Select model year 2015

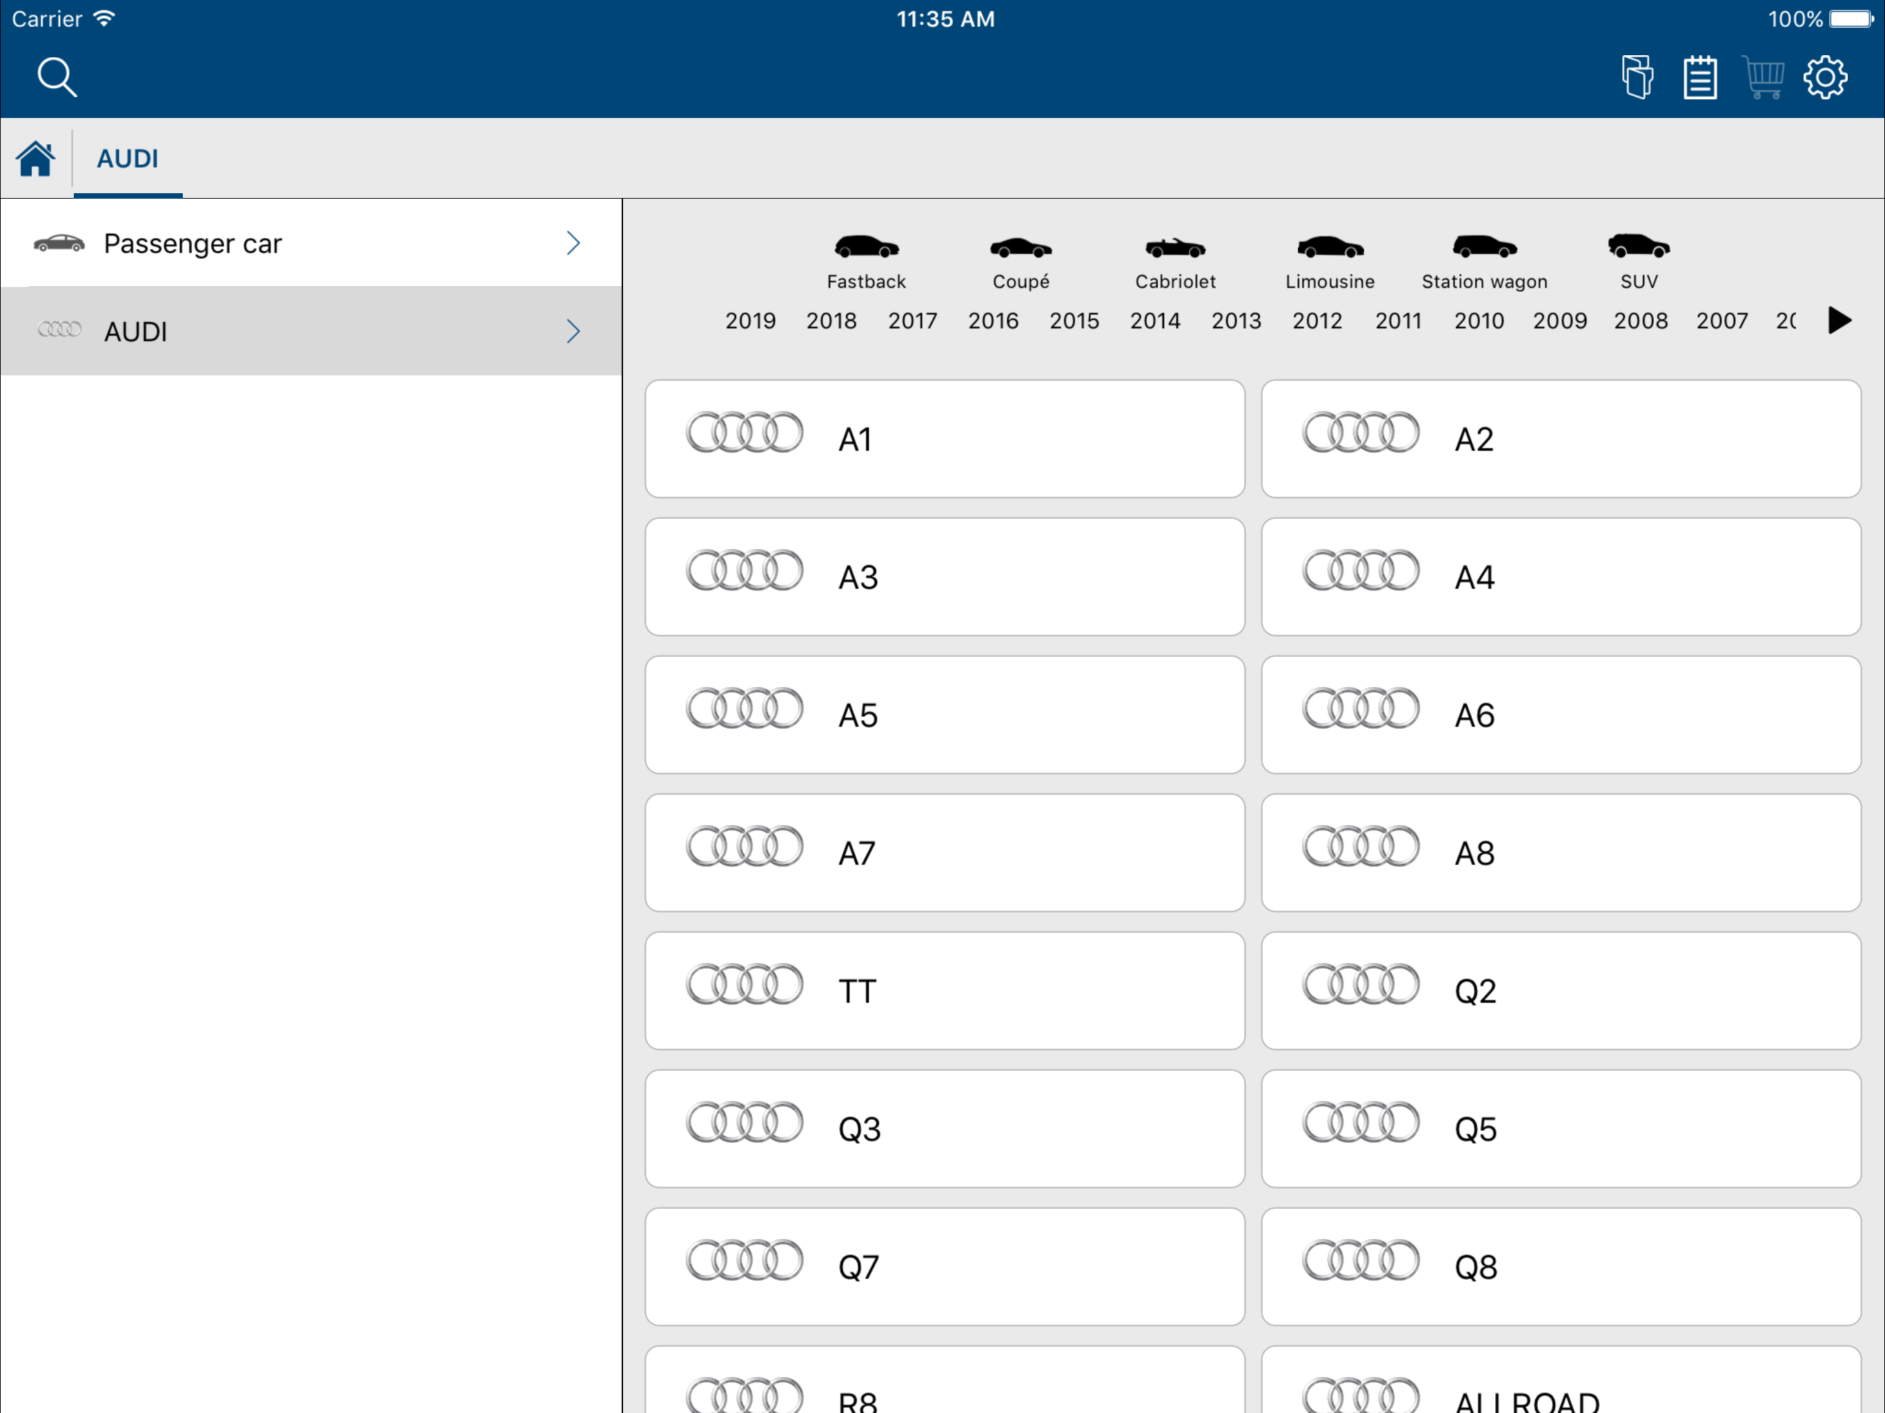pyautogui.click(x=1074, y=322)
